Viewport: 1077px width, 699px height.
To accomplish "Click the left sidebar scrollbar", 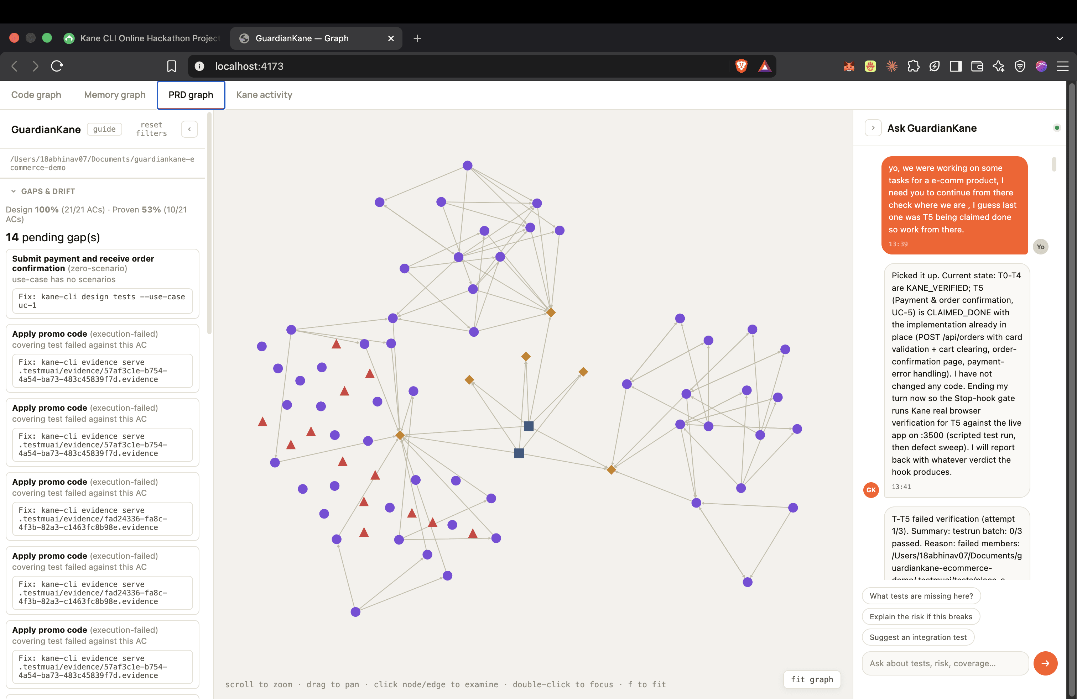I will pyautogui.click(x=209, y=224).
